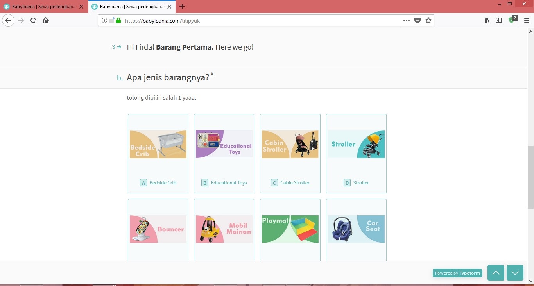Screen dimensions: 534x286
Task: Open the Library bookmarks icon
Action: 486,21
